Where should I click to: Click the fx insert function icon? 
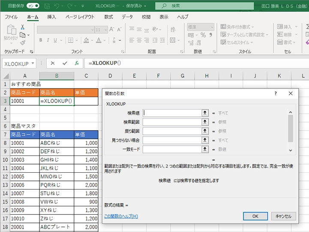pos(77,63)
